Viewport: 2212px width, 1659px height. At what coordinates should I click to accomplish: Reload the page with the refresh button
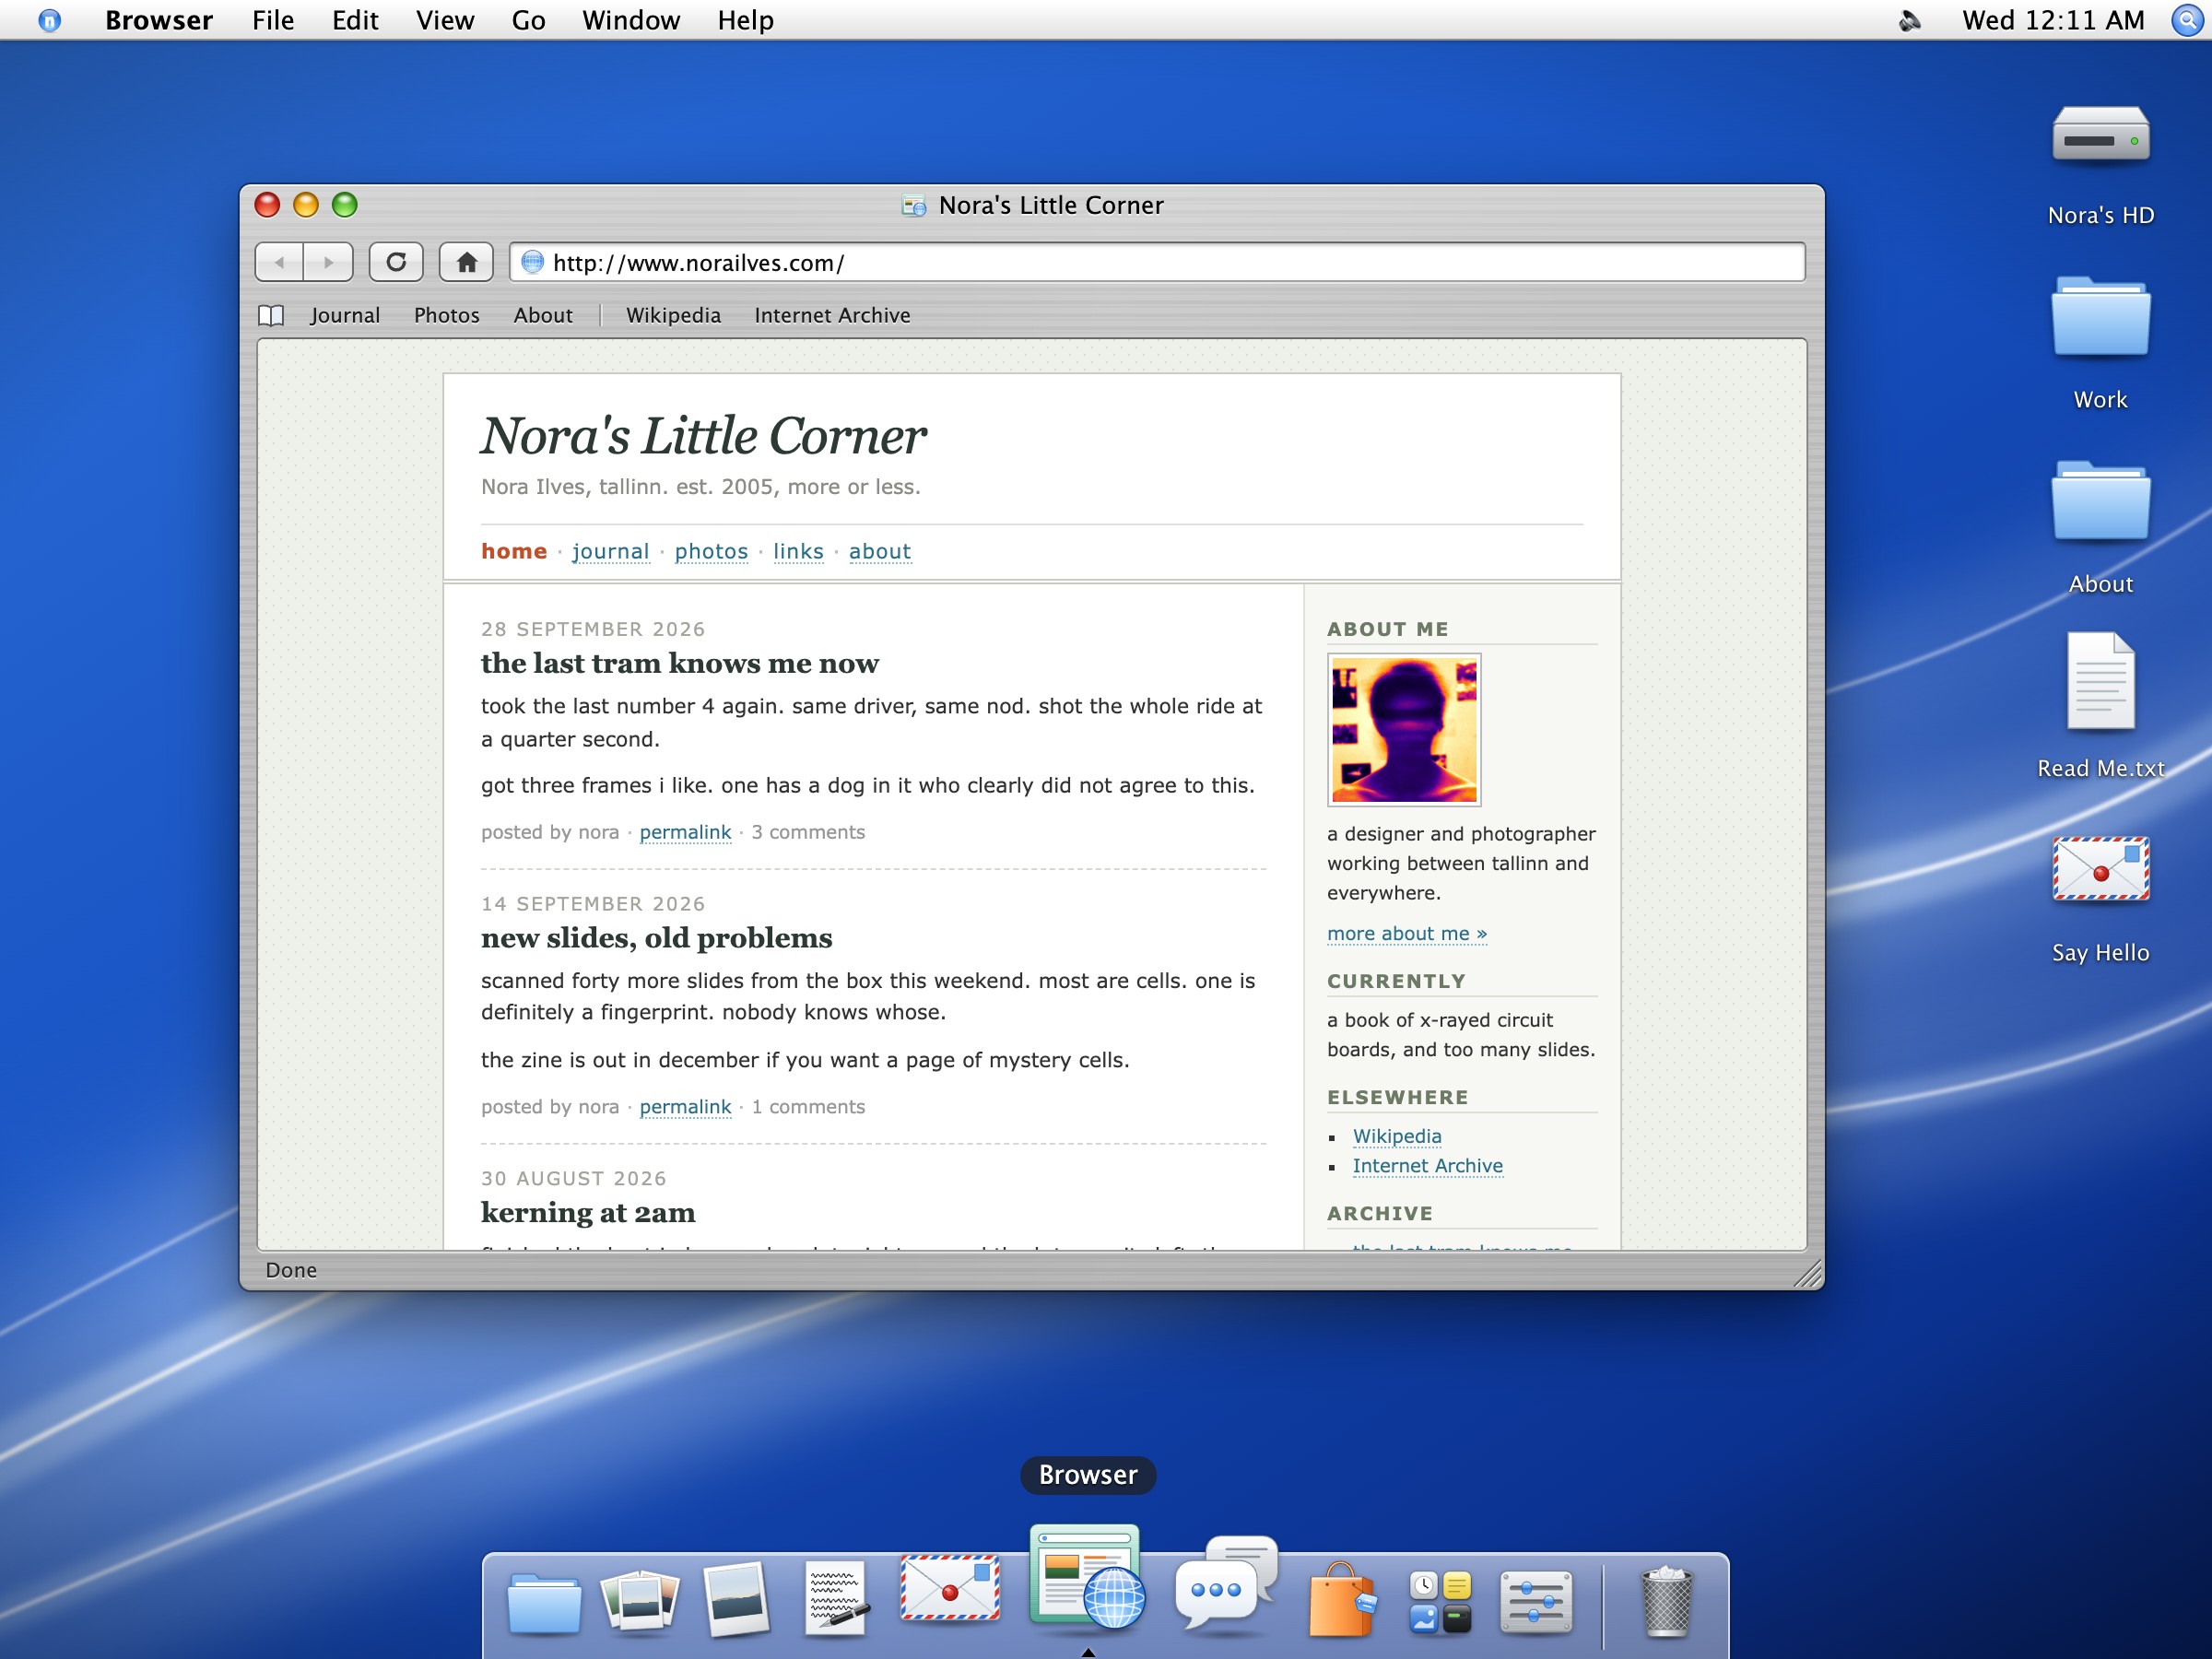(x=396, y=263)
